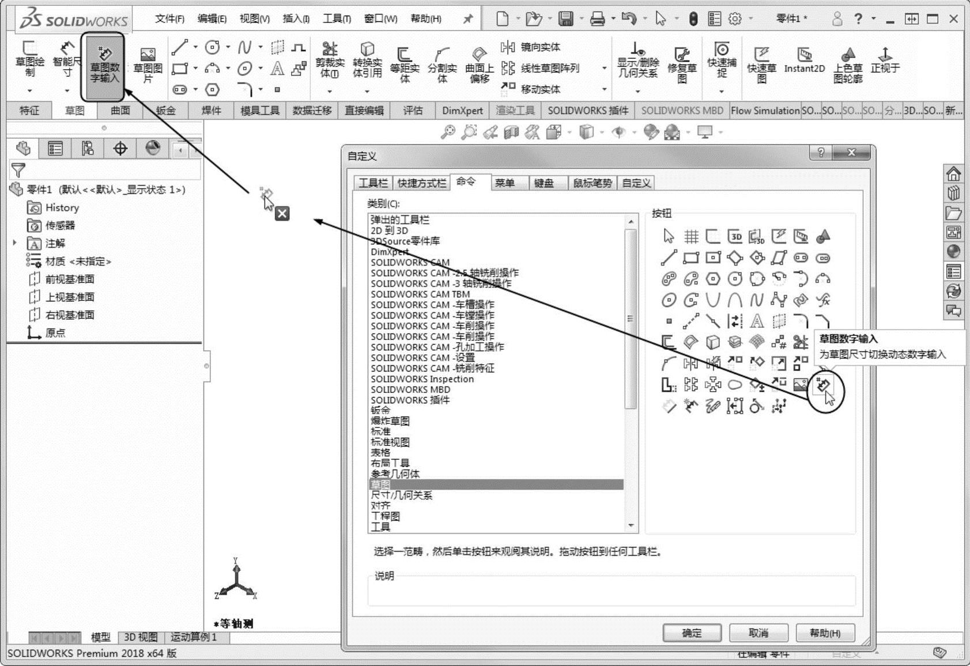Select the text tool in ribbon
The height and width of the screenshot is (666, 970).
277,69
